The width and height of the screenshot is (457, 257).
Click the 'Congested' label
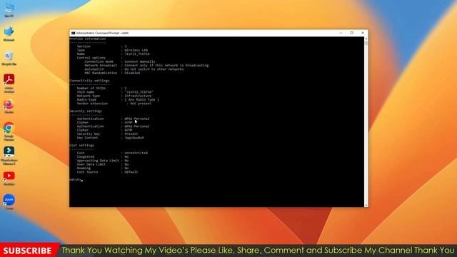[86, 156]
